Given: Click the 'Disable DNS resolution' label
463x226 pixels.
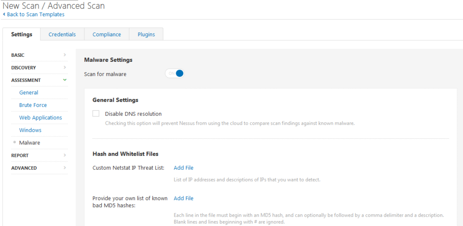Looking at the screenshot, I should tap(133, 114).
